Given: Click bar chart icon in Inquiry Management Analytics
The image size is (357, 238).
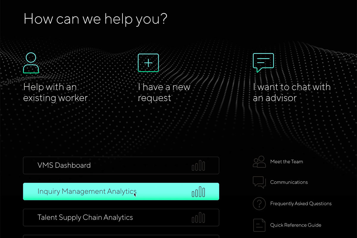Looking at the screenshot, I should click(198, 192).
